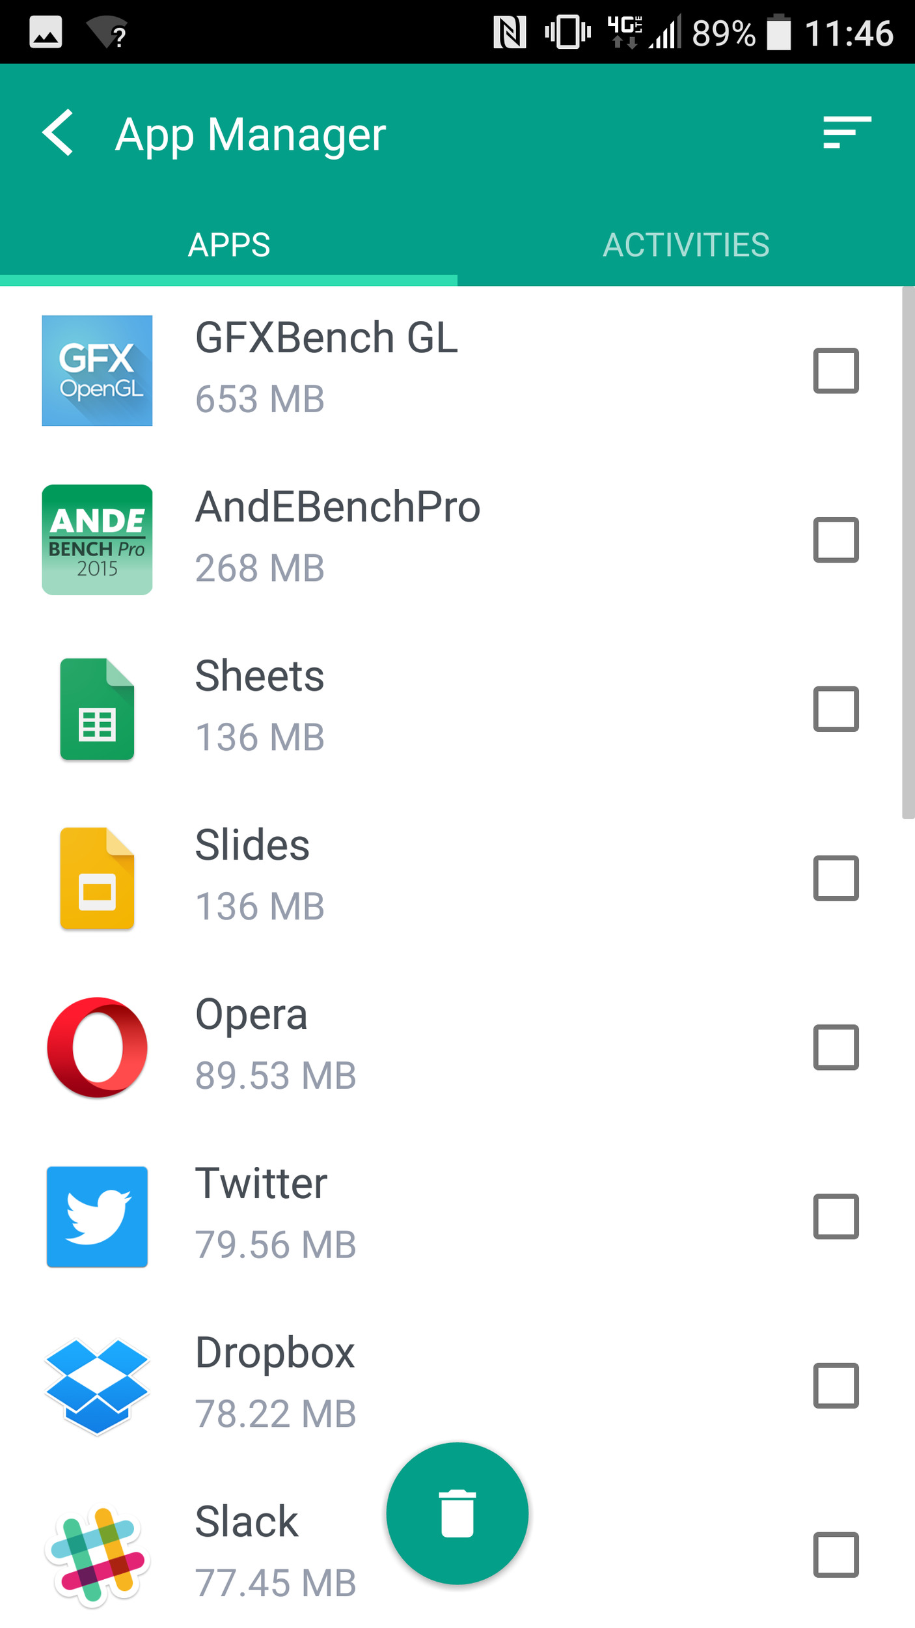Tap the Opera app name
This screenshot has width=915, height=1628.
(x=251, y=1015)
